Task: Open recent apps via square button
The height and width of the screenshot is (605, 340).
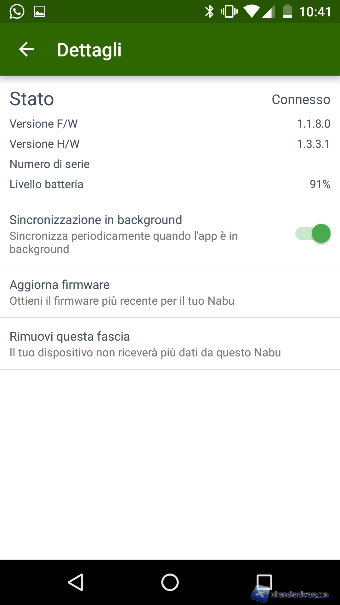Action: click(264, 582)
